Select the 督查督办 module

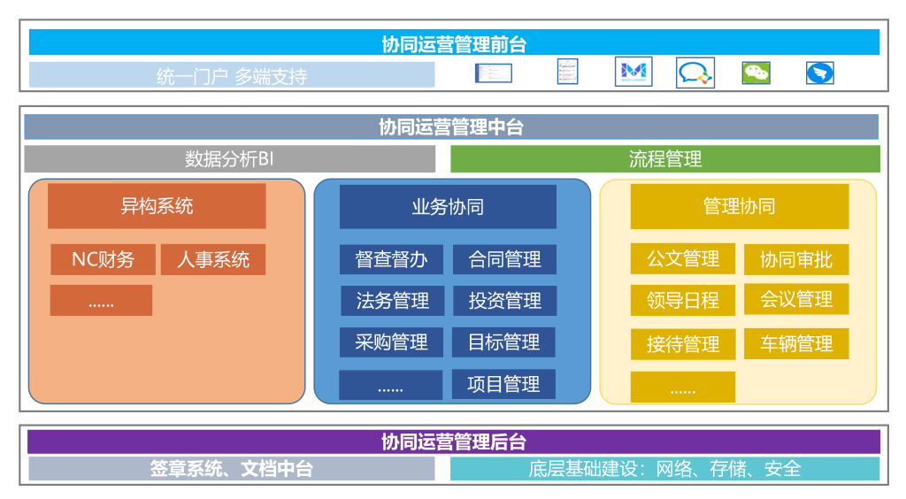pyautogui.click(x=392, y=259)
